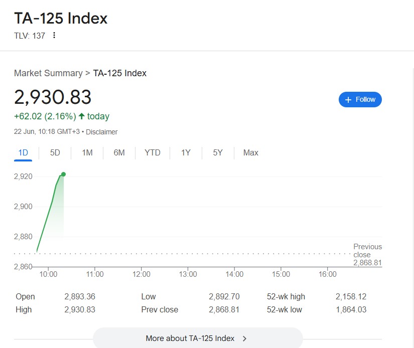Image resolution: width=414 pixels, height=348 pixels.
Task: Click the 2,880 y-axis label
Action: tap(23, 237)
